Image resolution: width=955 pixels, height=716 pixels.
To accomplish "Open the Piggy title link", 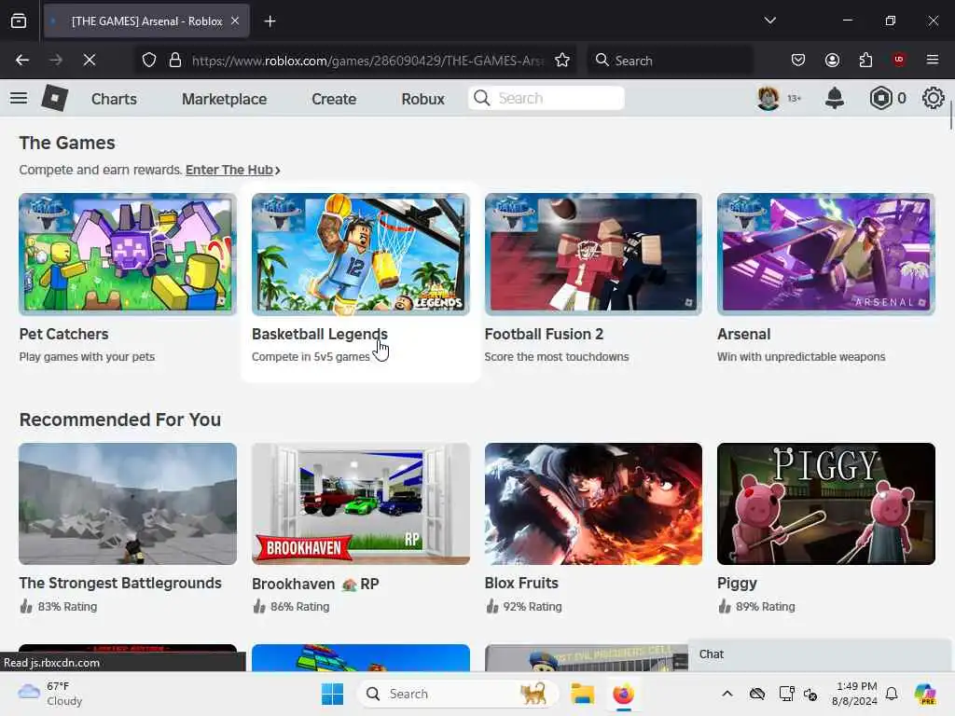I will (x=737, y=584).
